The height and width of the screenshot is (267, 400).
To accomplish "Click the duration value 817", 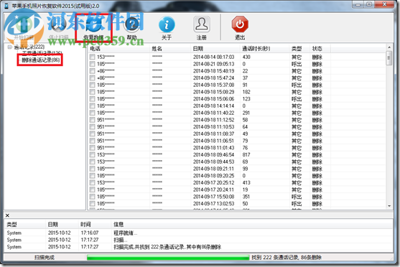I will point(246,155).
